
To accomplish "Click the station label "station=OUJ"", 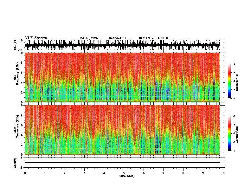I will (x=117, y=38).
